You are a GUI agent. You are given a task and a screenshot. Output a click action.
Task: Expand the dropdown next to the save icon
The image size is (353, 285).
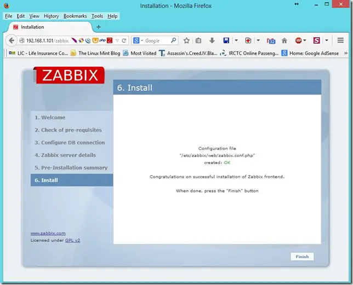click(x=236, y=40)
